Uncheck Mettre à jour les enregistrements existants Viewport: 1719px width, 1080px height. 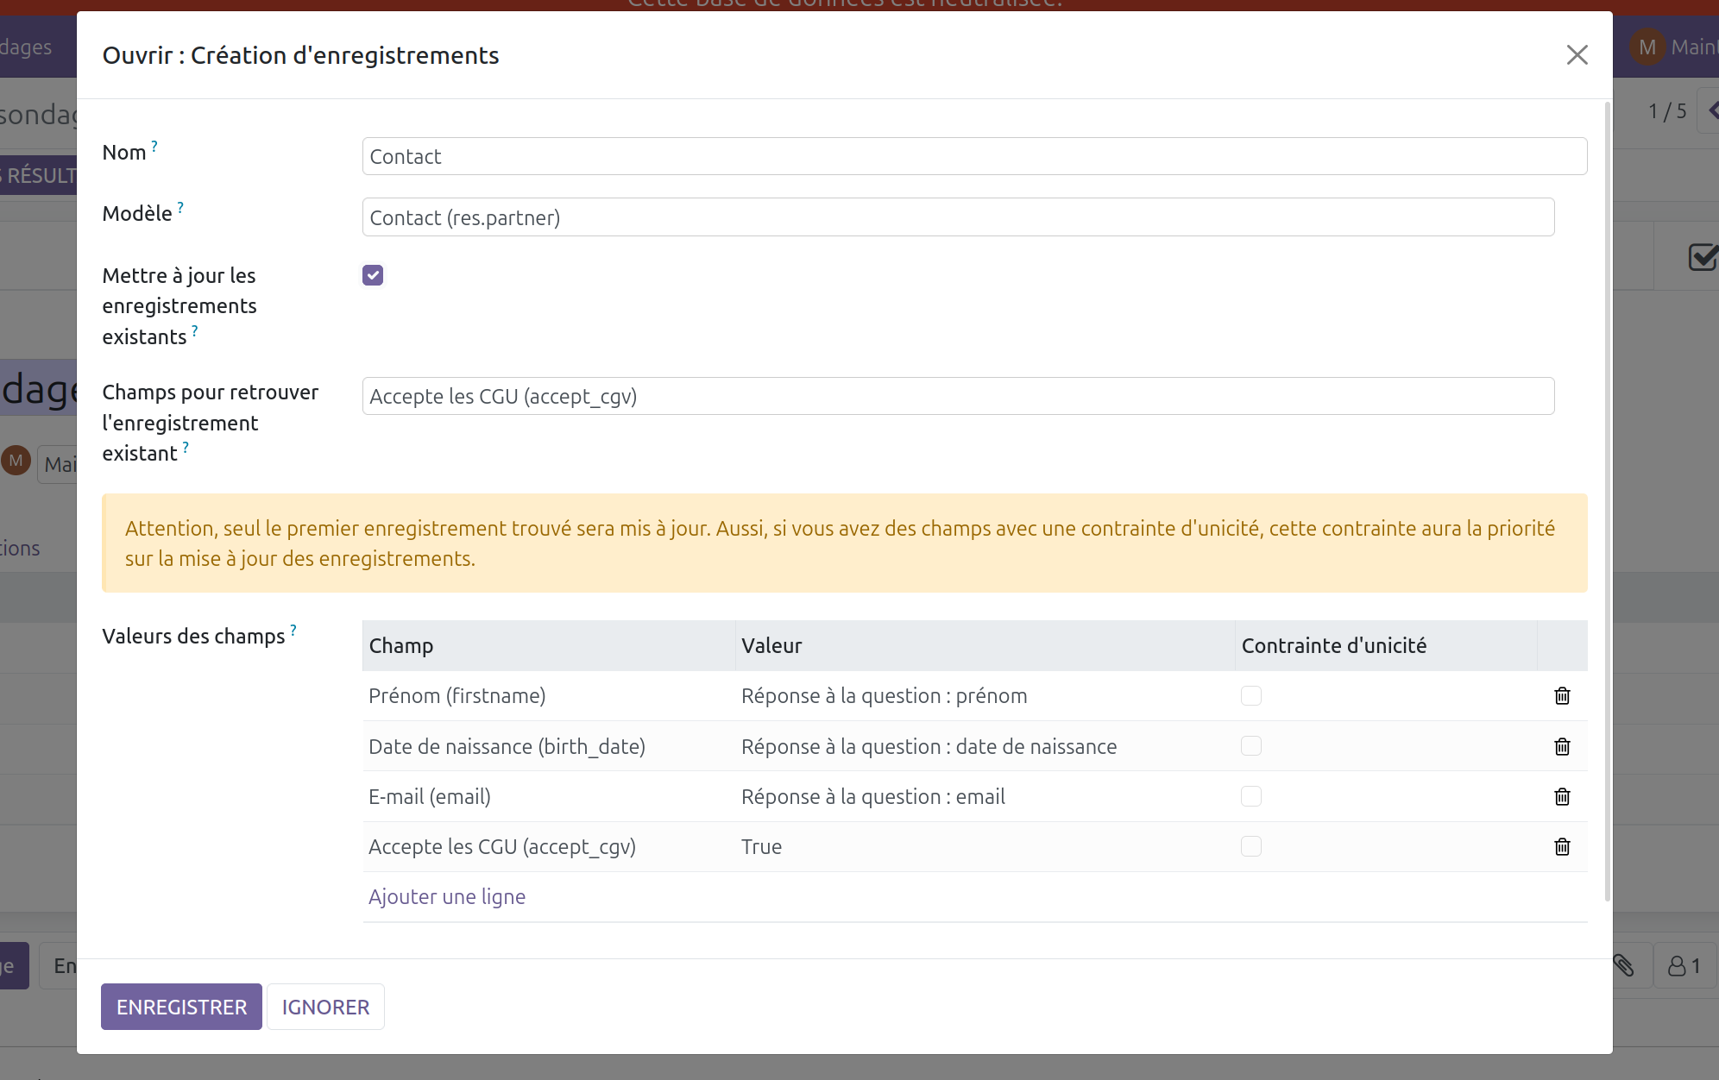373,275
